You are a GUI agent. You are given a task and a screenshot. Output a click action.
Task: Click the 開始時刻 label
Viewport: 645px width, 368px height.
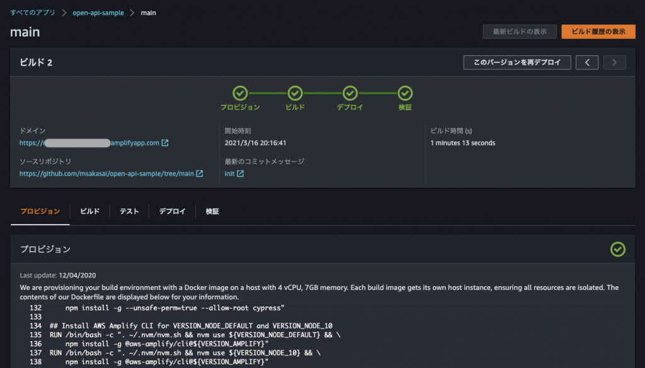coord(237,131)
